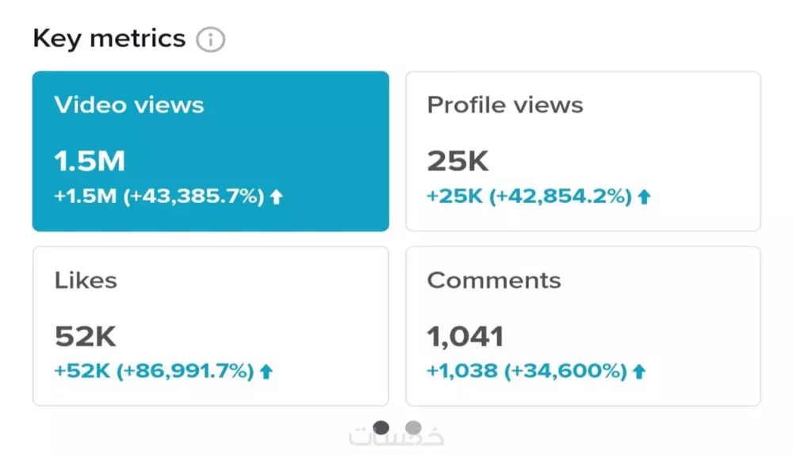Click the up arrow in Video views card

pyautogui.click(x=276, y=197)
